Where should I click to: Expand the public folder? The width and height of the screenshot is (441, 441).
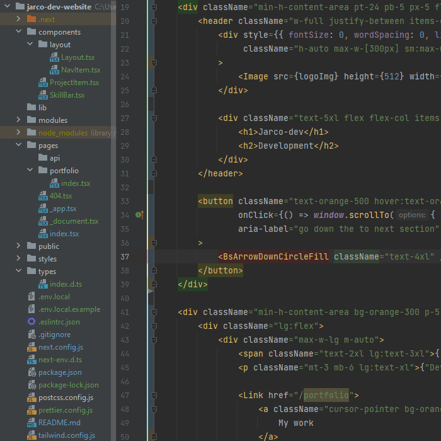18,246
